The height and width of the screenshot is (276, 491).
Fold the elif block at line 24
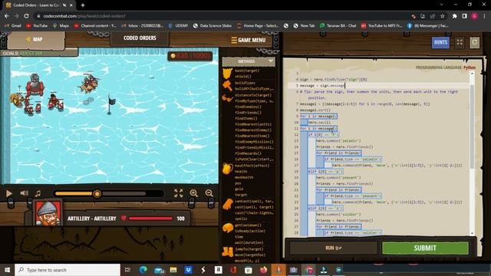pyautogui.click(x=325, y=208)
